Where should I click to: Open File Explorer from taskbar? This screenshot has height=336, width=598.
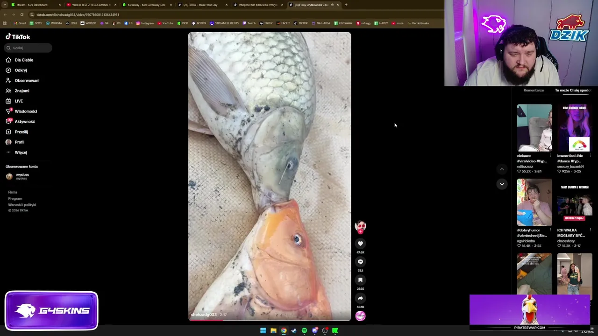point(273,330)
